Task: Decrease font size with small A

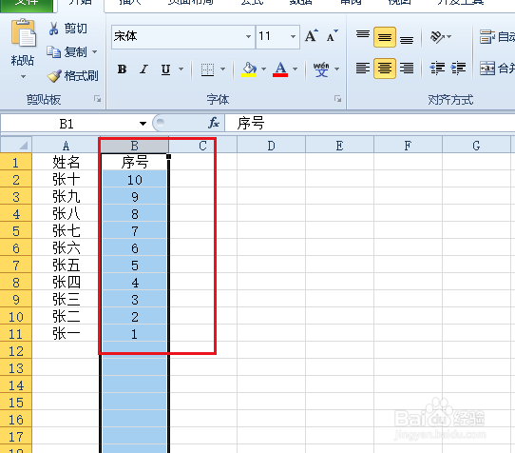Action: point(332,36)
